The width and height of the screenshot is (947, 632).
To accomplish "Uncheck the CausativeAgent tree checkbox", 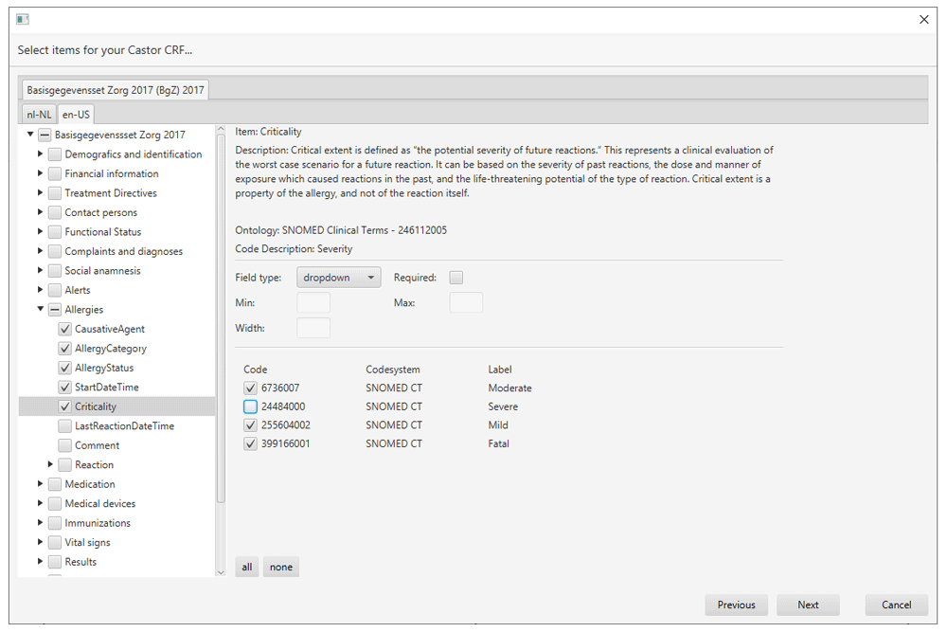I will (x=64, y=329).
